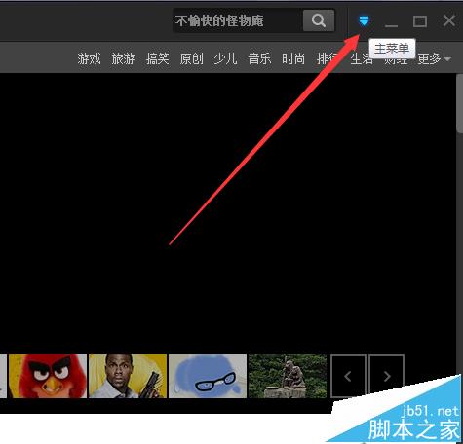463x444 pixels.
Task: Open the main menu dropdown icon
Action: [x=364, y=20]
